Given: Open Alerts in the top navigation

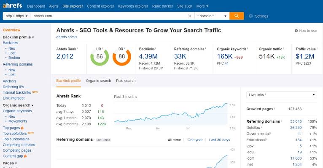Looking at the screenshot, I should click(x=54, y=6).
